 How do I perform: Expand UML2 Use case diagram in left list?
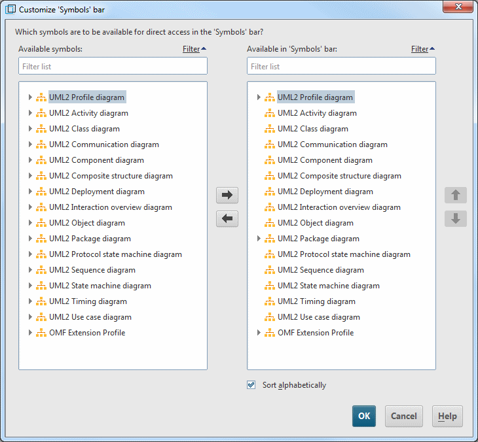click(x=30, y=317)
